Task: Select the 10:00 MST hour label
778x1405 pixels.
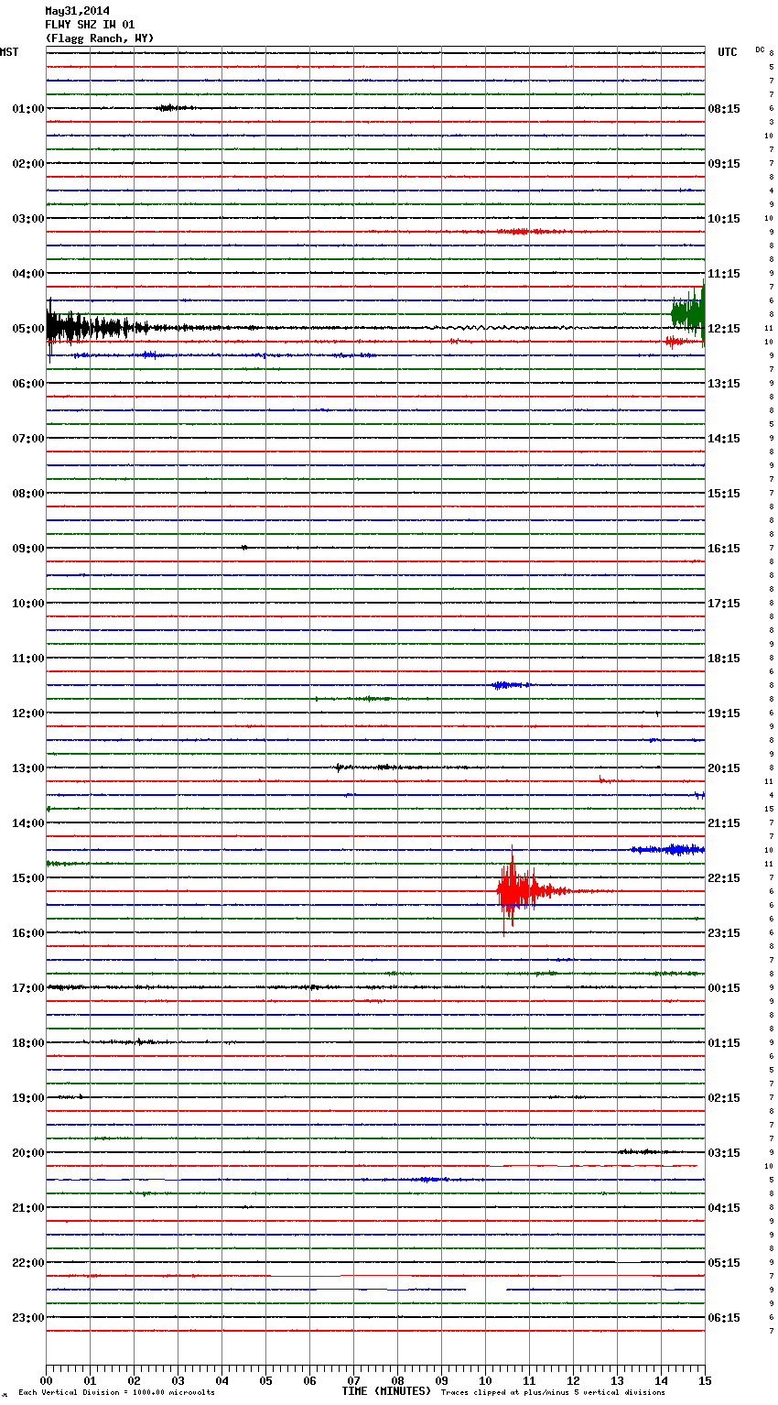Action: pyautogui.click(x=28, y=604)
